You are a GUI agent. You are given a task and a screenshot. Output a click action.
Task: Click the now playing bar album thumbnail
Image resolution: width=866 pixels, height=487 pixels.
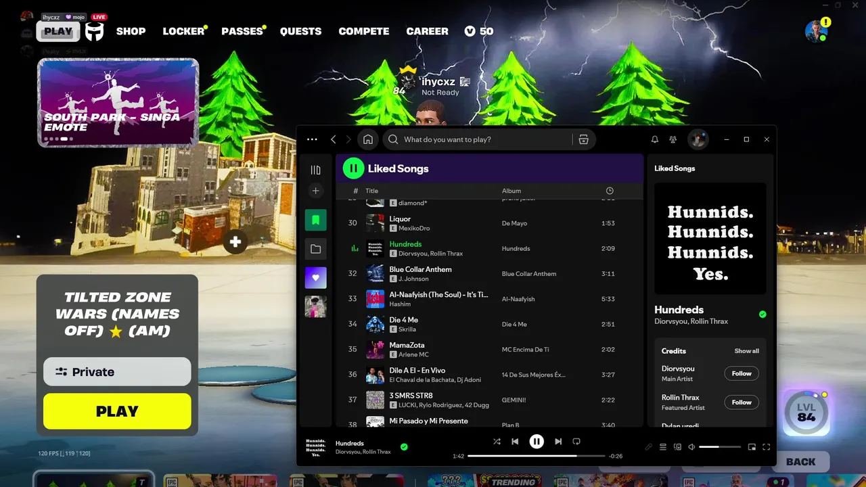[315, 447]
